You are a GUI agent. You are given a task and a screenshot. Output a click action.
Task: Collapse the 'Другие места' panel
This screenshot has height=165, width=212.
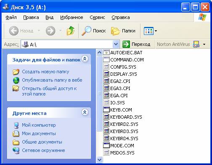pos(85,112)
